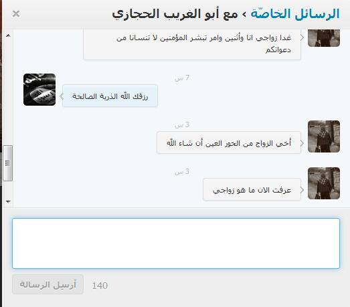
Task: Click the avatar next to أخي الزواج message
Action: tap(324, 136)
